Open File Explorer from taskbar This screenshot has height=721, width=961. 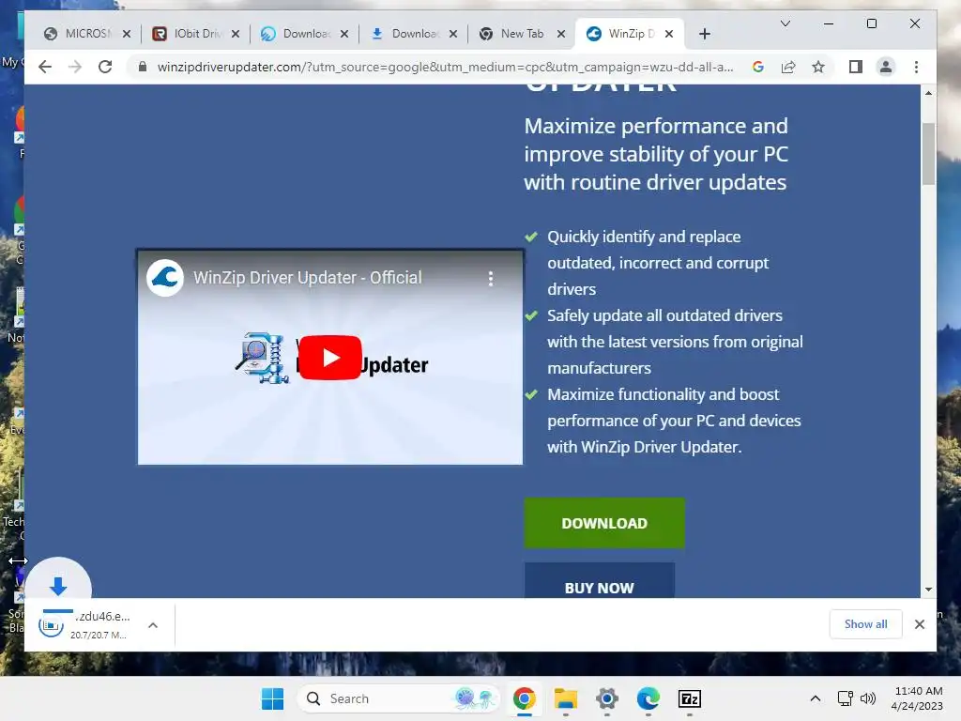click(x=566, y=698)
